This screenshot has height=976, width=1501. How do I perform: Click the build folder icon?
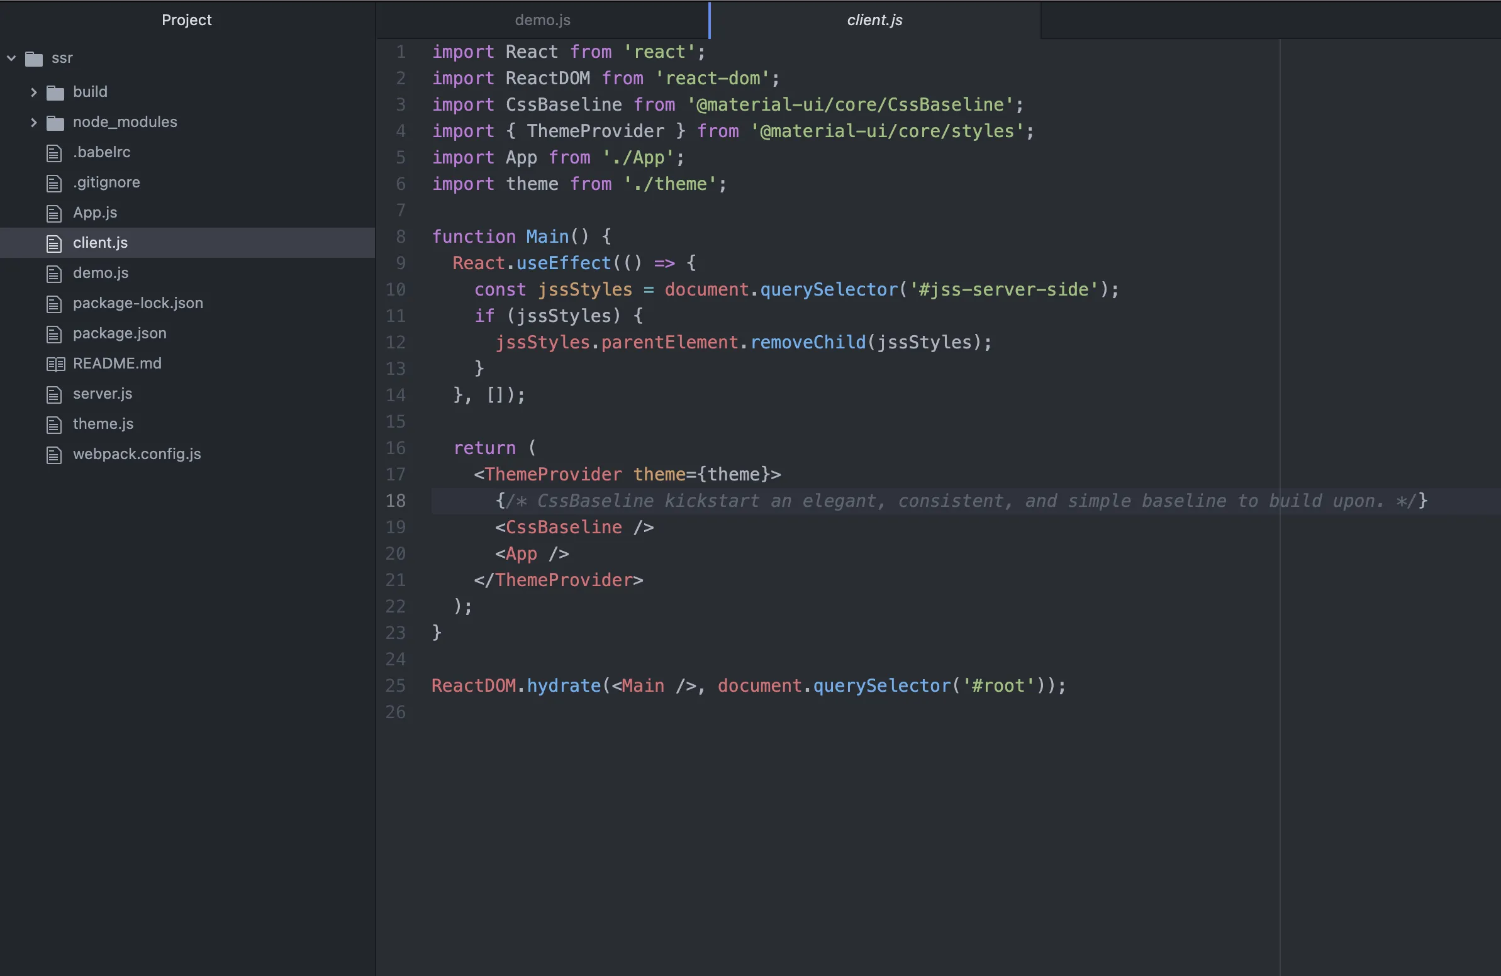pyautogui.click(x=55, y=92)
